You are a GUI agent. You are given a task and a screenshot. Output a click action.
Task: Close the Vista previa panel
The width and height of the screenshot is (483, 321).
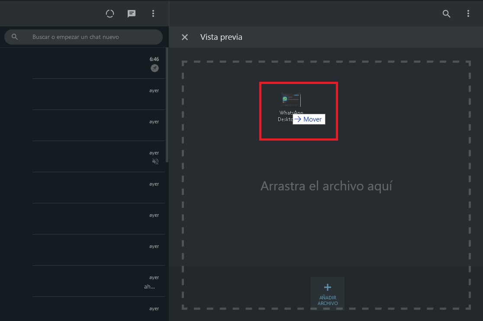pos(185,37)
